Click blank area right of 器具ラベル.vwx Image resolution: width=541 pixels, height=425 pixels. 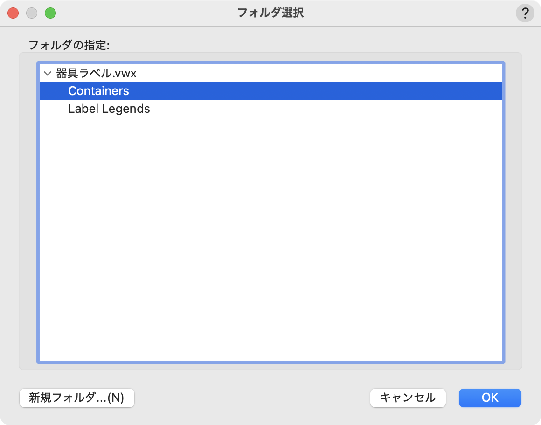click(326, 74)
